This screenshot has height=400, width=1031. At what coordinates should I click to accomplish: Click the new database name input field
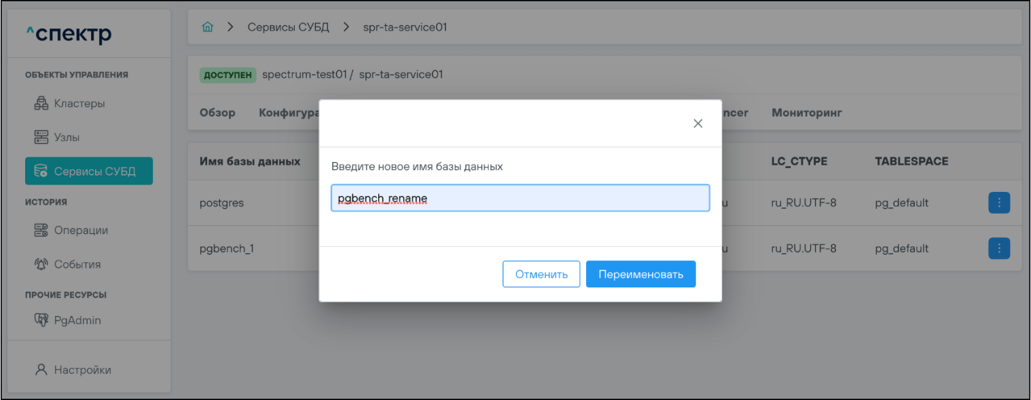pyautogui.click(x=520, y=198)
